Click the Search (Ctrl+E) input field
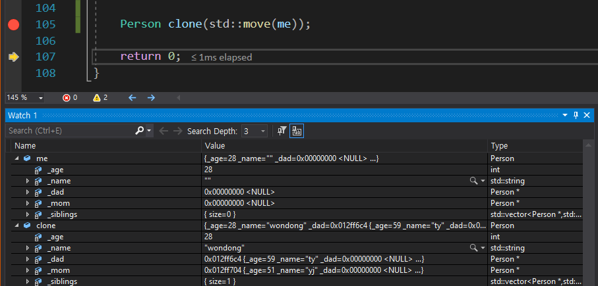598x286 pixels. click(x=71, y=131)
